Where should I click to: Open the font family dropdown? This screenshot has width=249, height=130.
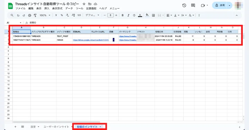tap(92, 15)
